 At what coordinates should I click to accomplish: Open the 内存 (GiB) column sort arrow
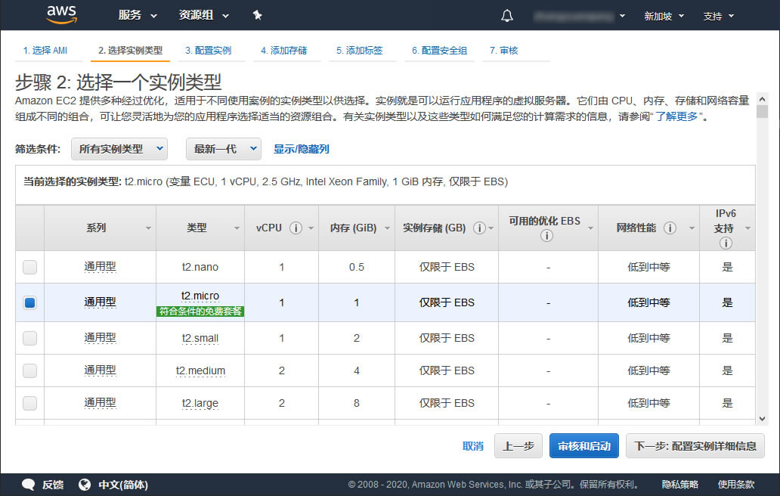click(387, 228)
